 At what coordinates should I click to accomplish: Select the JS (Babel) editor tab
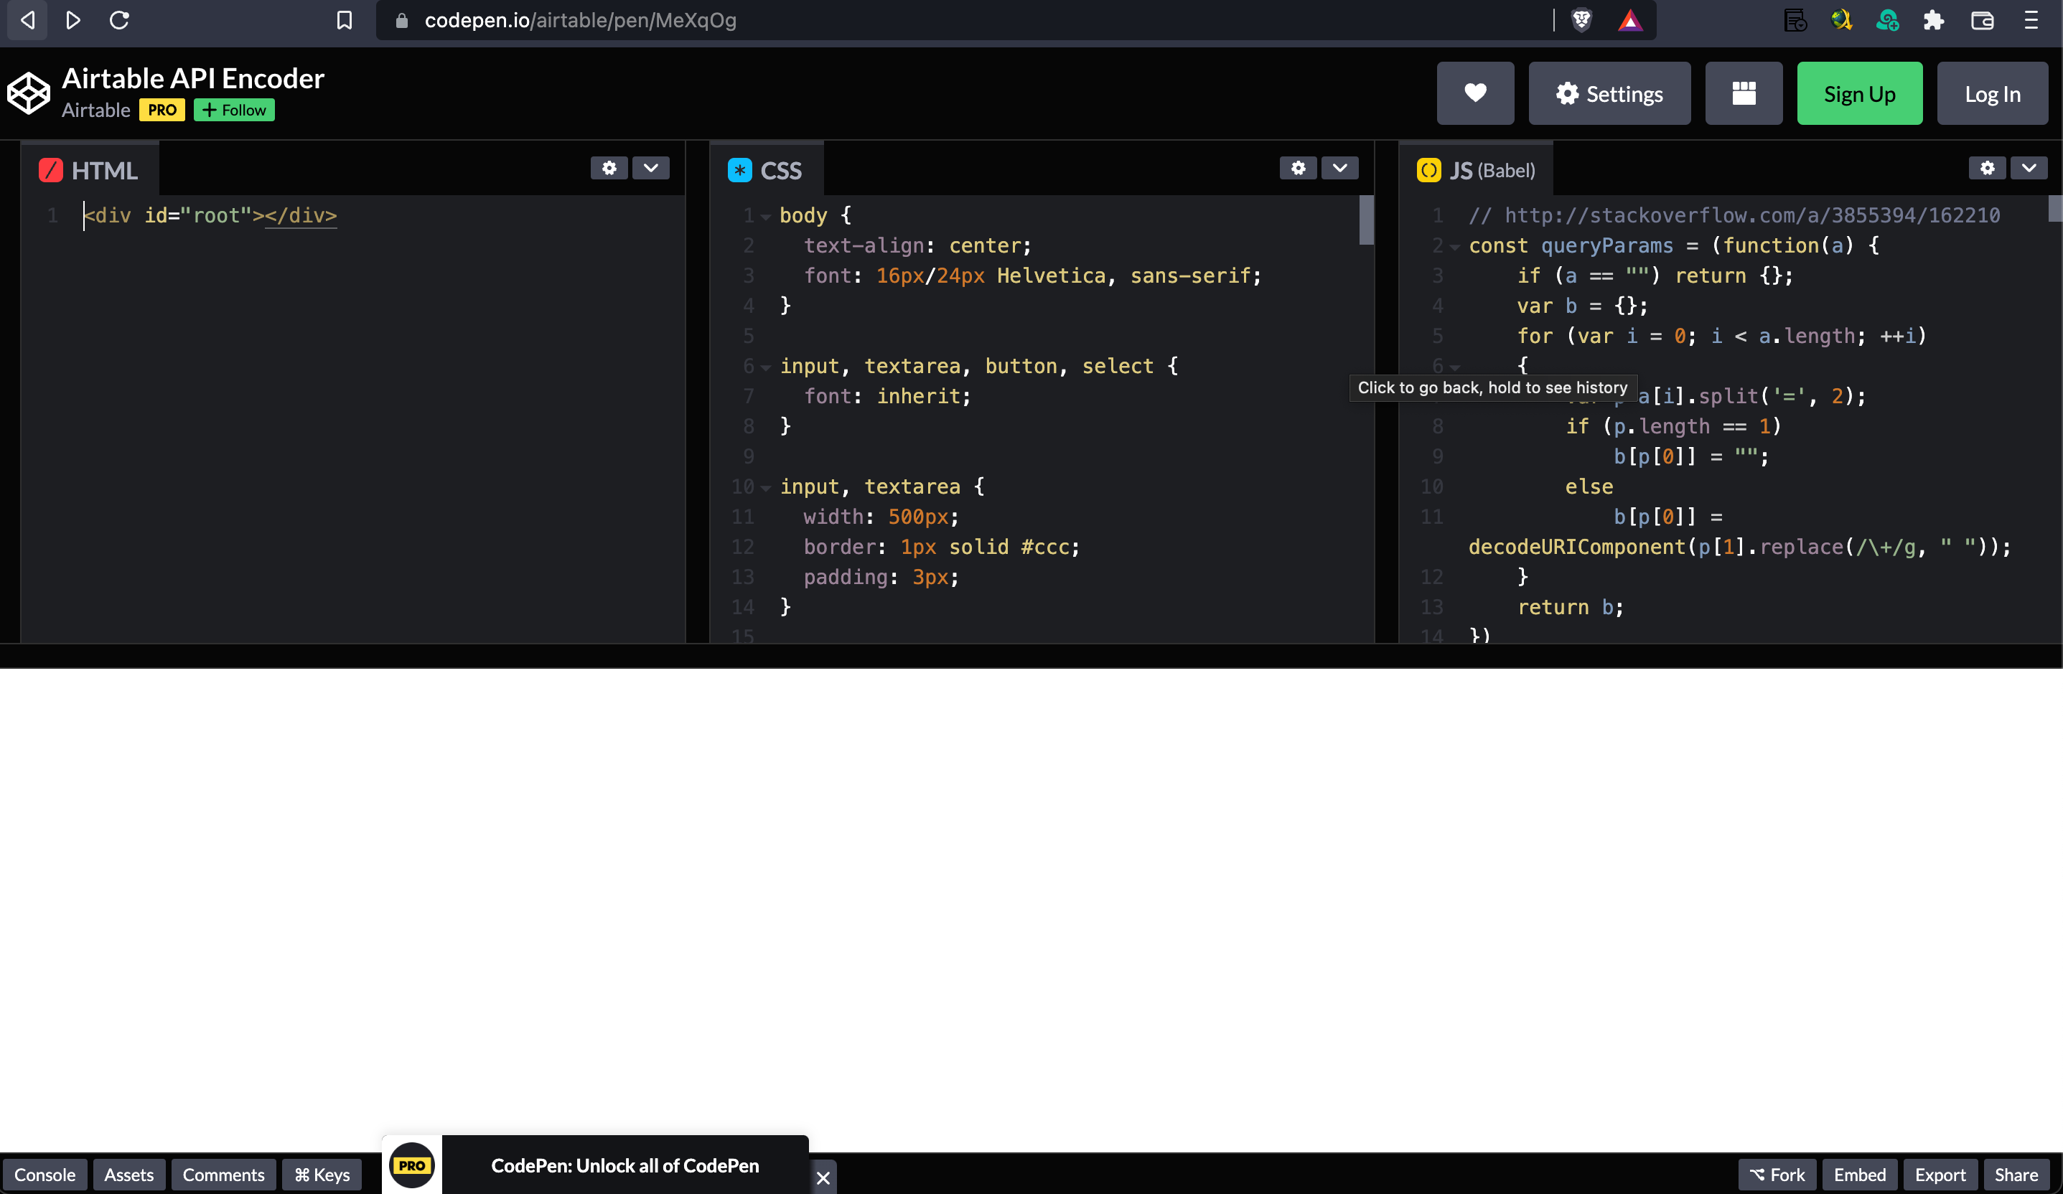[1476, 169]
